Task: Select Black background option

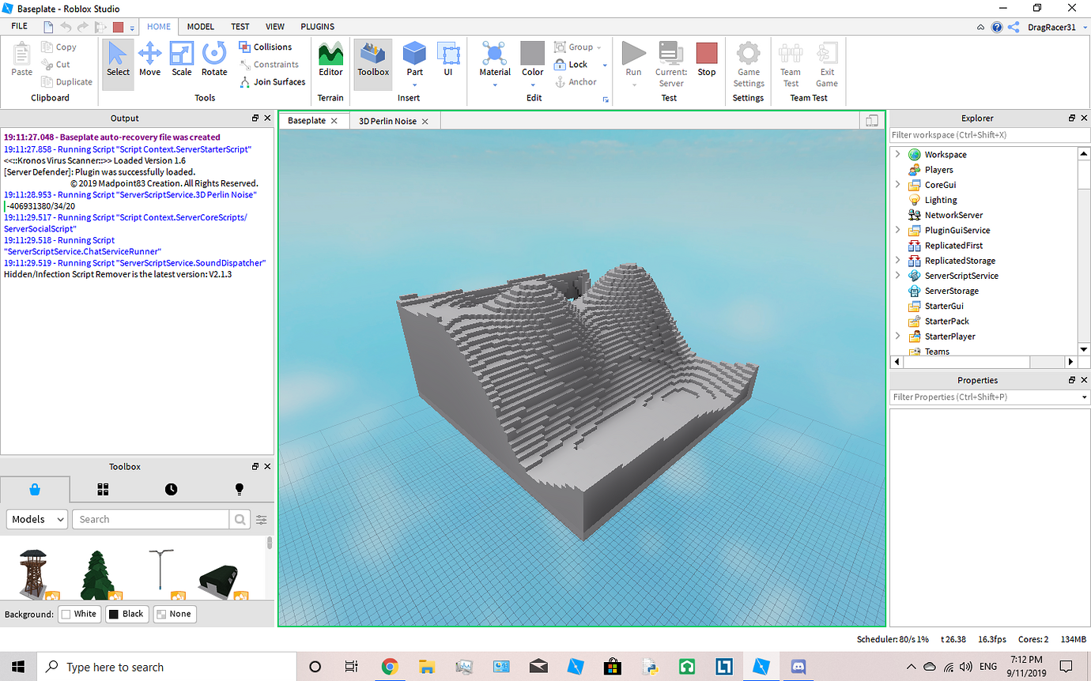Action: coord(126,614)
